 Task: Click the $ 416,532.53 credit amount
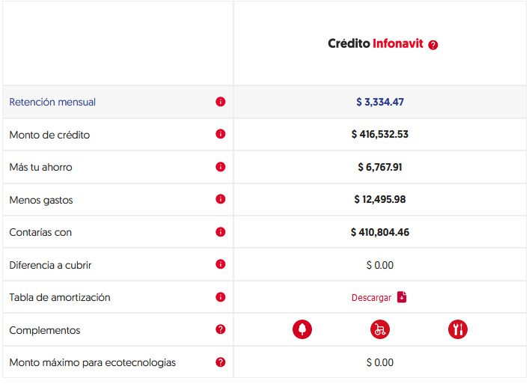pyautogui.click(x=380, y=134)
